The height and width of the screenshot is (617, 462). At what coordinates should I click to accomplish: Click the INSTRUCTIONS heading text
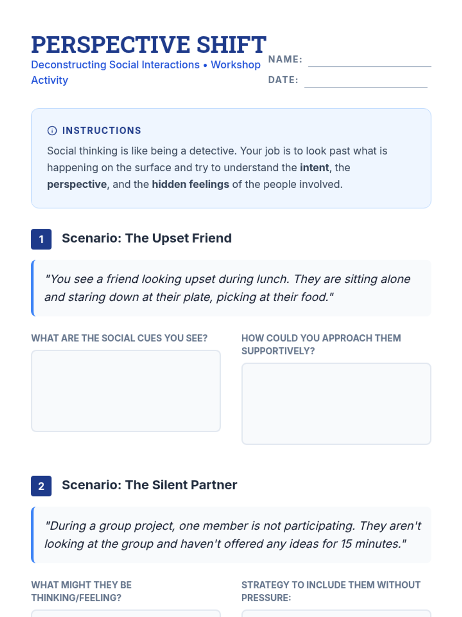(102, 131)
